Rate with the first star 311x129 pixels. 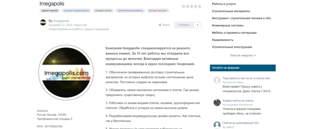coord(183,6)
